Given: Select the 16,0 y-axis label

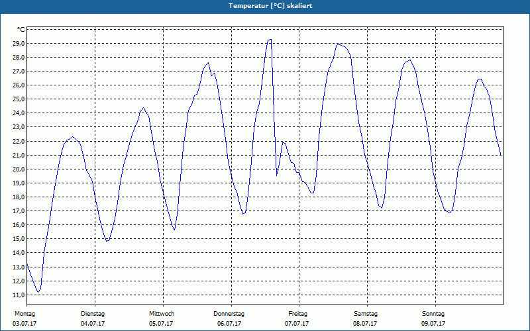Looking at the screenshot, I should point(19,225).
